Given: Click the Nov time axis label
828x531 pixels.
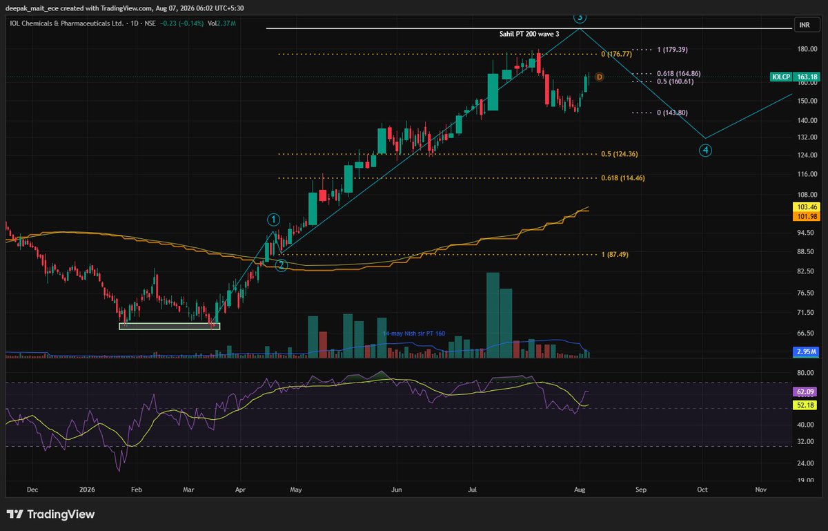Looking at the screenshot, I should tap(761, 490).
